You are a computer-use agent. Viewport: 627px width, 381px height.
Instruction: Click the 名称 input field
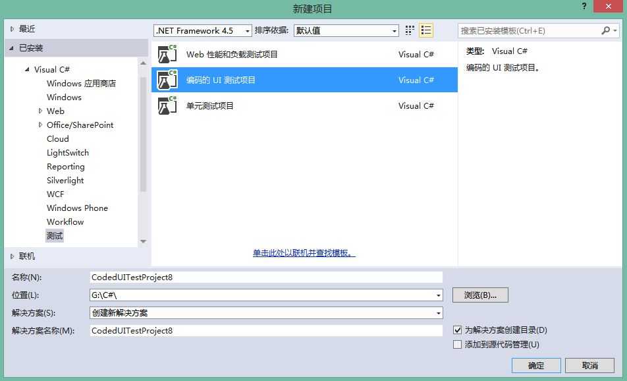pyautogui.click(x=266, y=278)
